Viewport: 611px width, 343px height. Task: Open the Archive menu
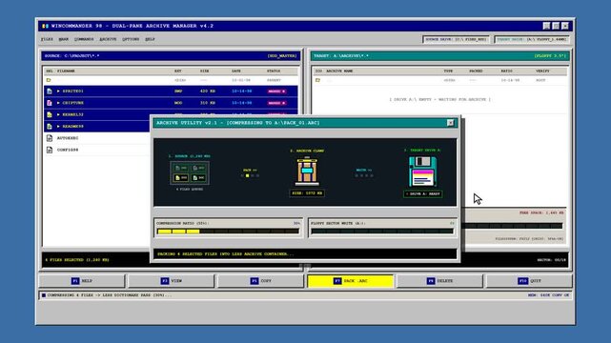[x=108, y=39]
